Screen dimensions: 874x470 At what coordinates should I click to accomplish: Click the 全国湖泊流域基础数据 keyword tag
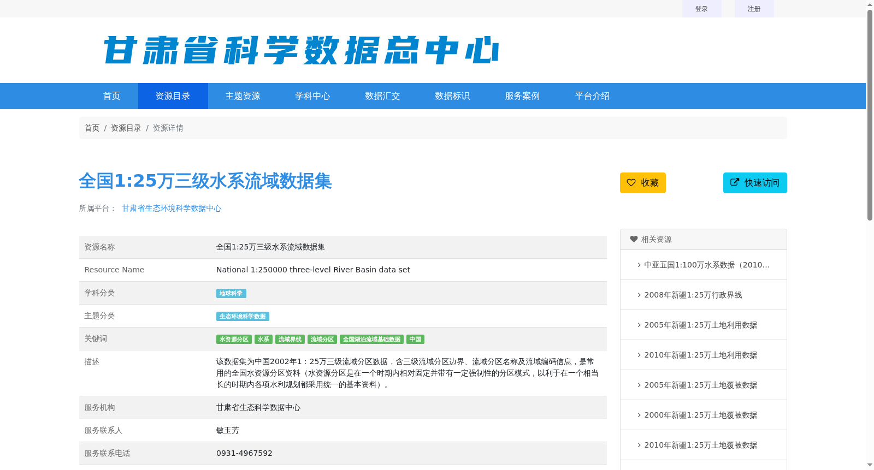pos(371,340)
